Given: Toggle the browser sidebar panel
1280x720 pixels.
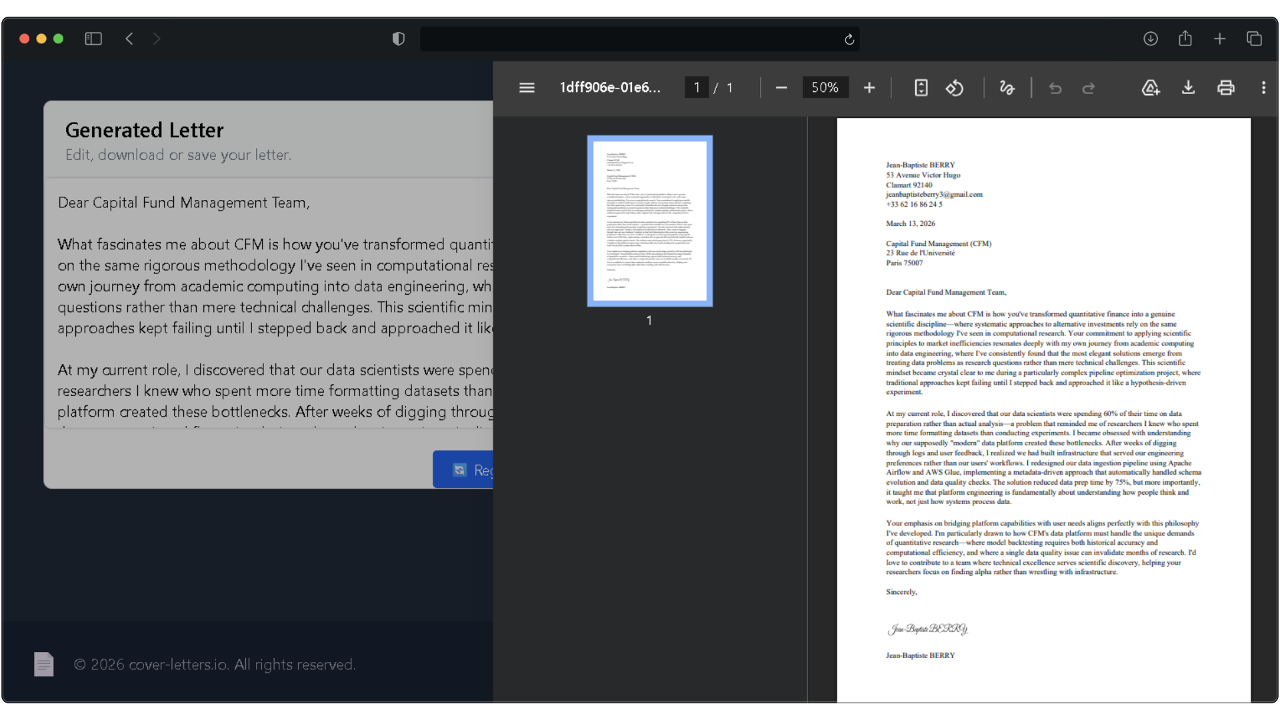Looking at the screenshot, I should tap(93, 39).
